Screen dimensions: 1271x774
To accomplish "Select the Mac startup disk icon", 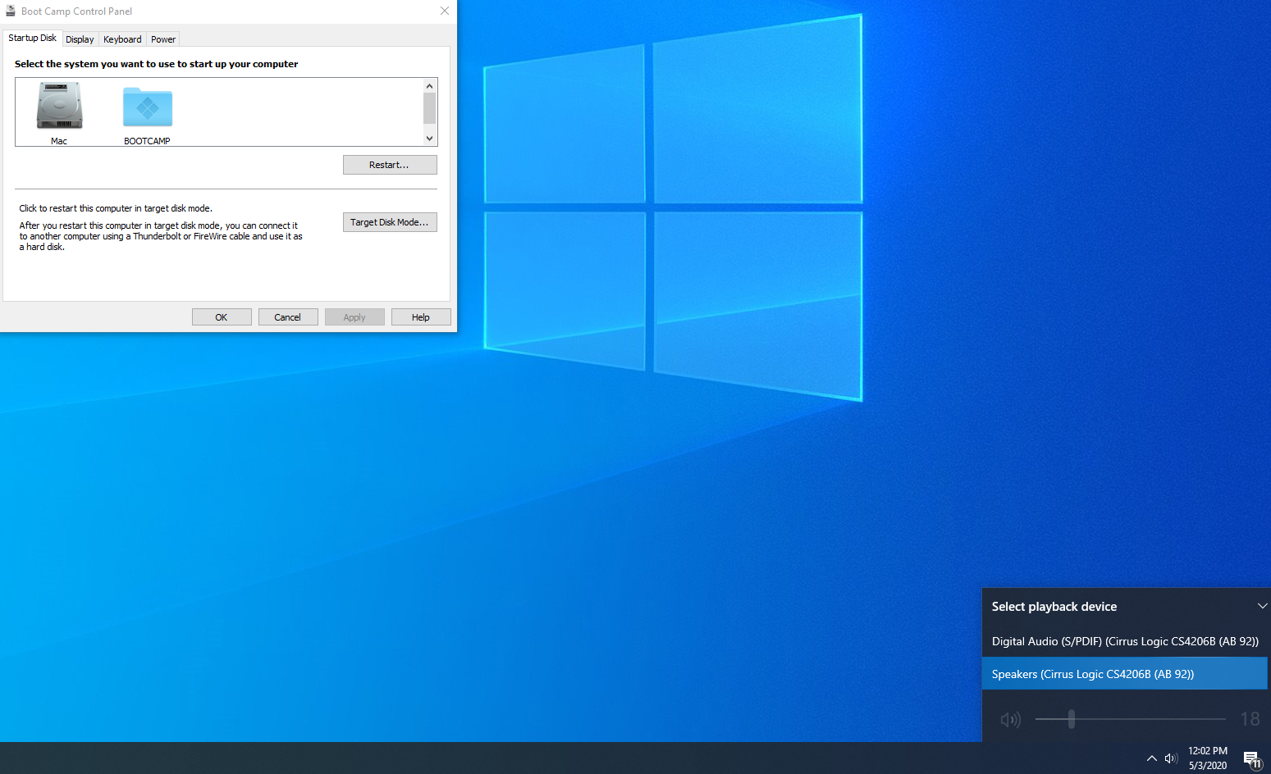I will click(x=59, y=107).
